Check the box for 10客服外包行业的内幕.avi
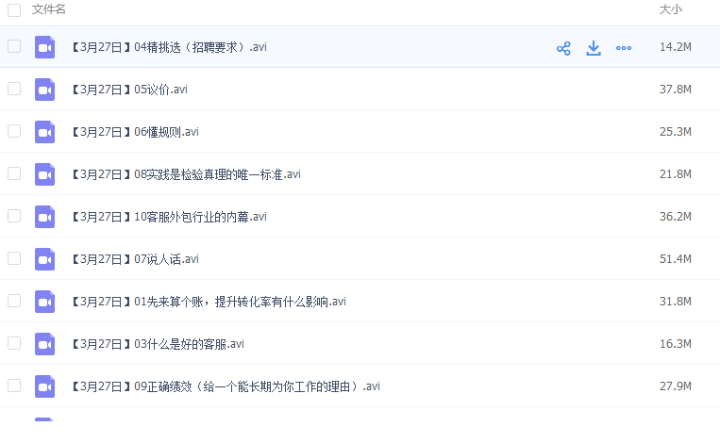 (x=14, y=216)
